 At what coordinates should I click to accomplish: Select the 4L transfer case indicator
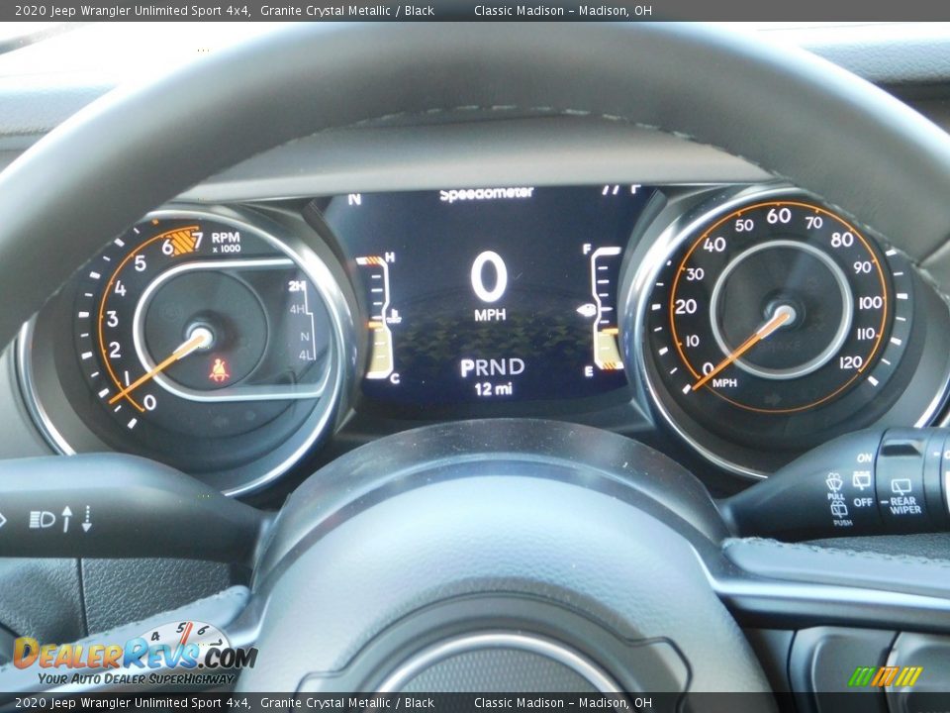tap(306, 355)
